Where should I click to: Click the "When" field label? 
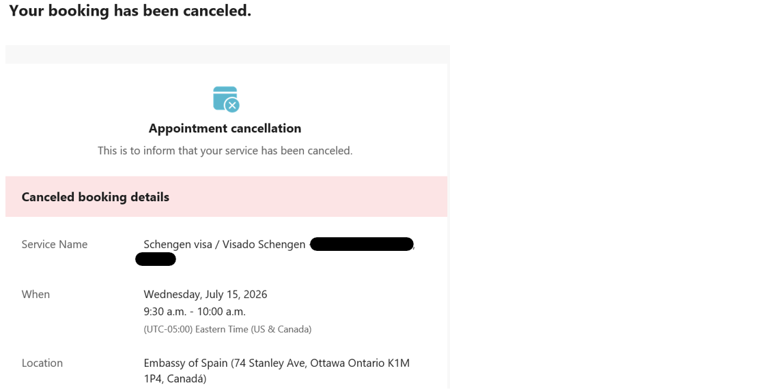point(36,295)
